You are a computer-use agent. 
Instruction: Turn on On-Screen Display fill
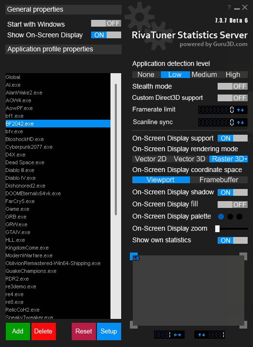233,205
